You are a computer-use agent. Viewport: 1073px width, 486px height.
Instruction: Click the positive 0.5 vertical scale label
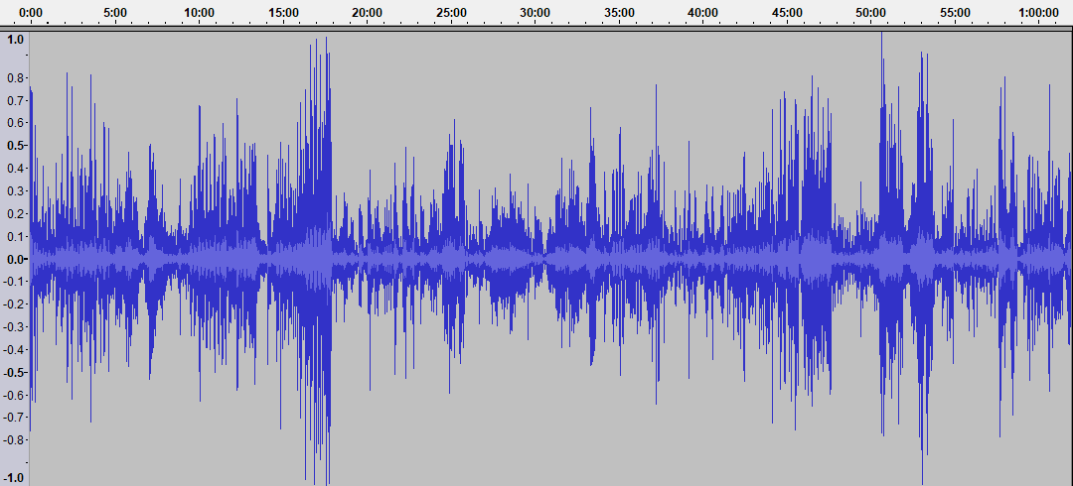coord(16,146)
